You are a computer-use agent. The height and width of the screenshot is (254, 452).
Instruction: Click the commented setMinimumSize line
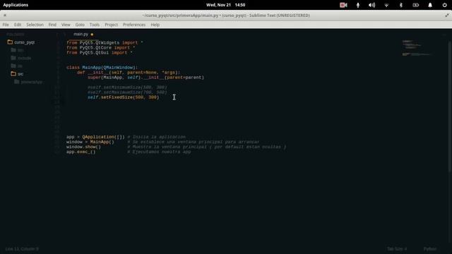click(127, 87)
